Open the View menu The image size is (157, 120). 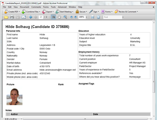(x=16, y=7)
